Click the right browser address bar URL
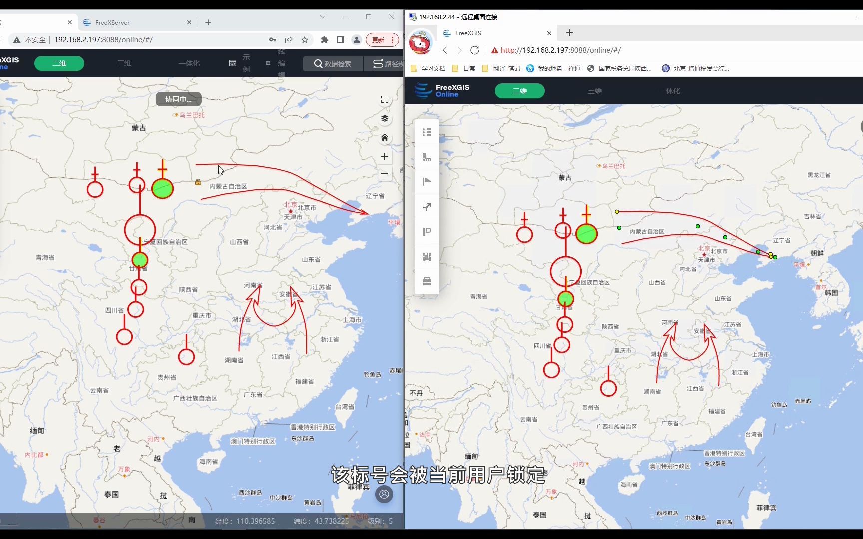 (x=561, y=50)
